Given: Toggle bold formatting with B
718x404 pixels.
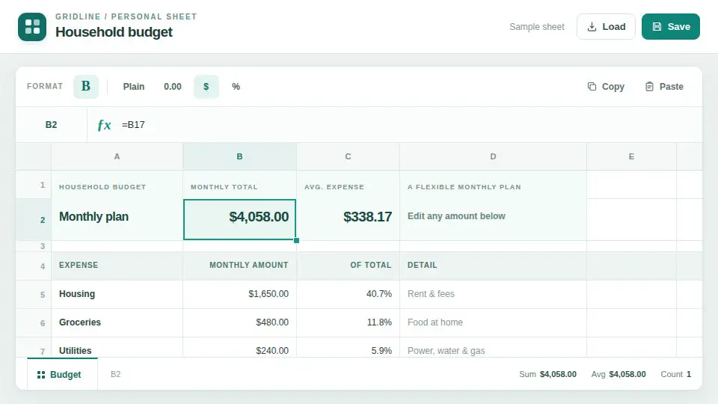Looking at the screenshot, I should (x=85, y=87).
